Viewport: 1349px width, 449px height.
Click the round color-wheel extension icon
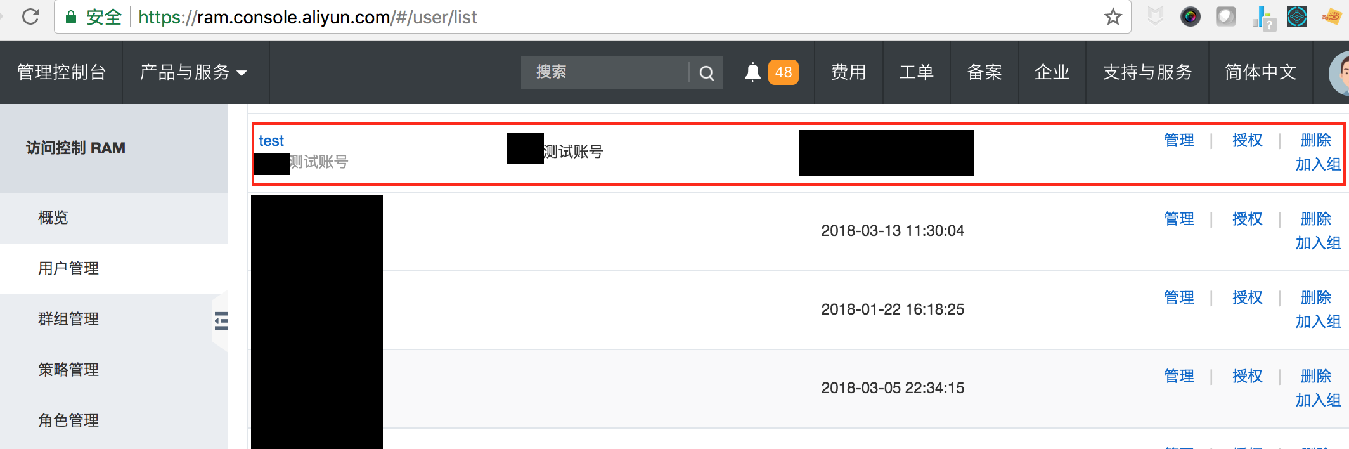coord(1190,16)
